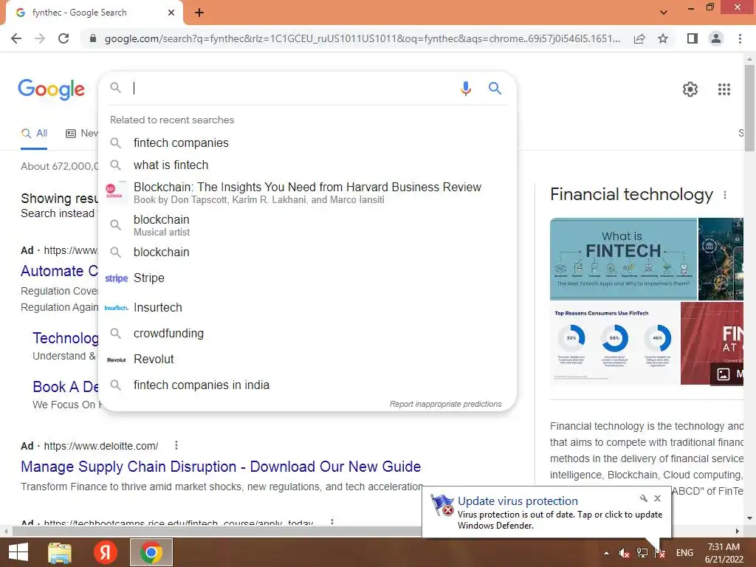
Task: Choose 'fintech companies in india' suggestion
Action: click(307, 385)
